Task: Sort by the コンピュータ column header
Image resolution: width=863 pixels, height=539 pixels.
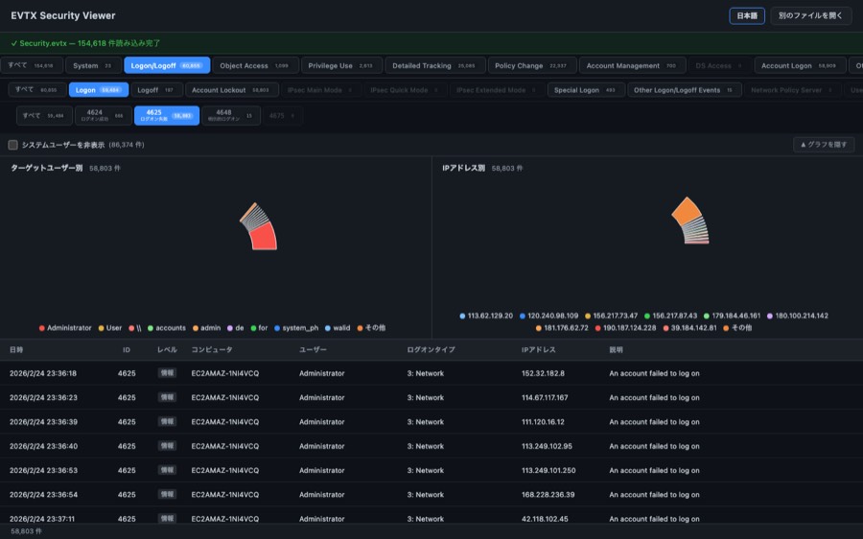Action: point(212,350)
